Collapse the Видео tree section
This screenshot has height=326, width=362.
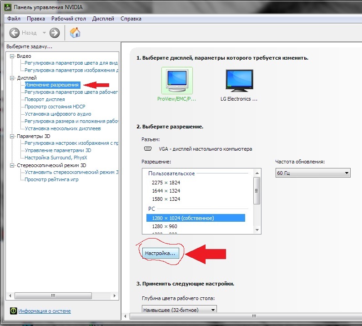12,56
